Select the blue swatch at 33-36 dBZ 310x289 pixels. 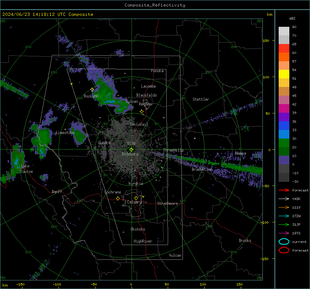click(284, 126)
